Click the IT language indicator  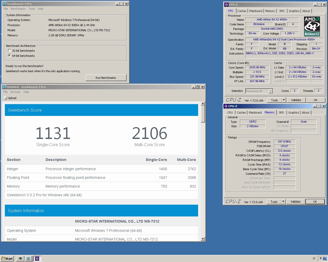[314, 259]
